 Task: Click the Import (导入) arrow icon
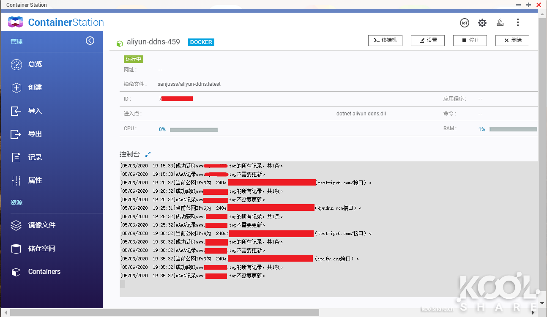(x=16, y=111)
